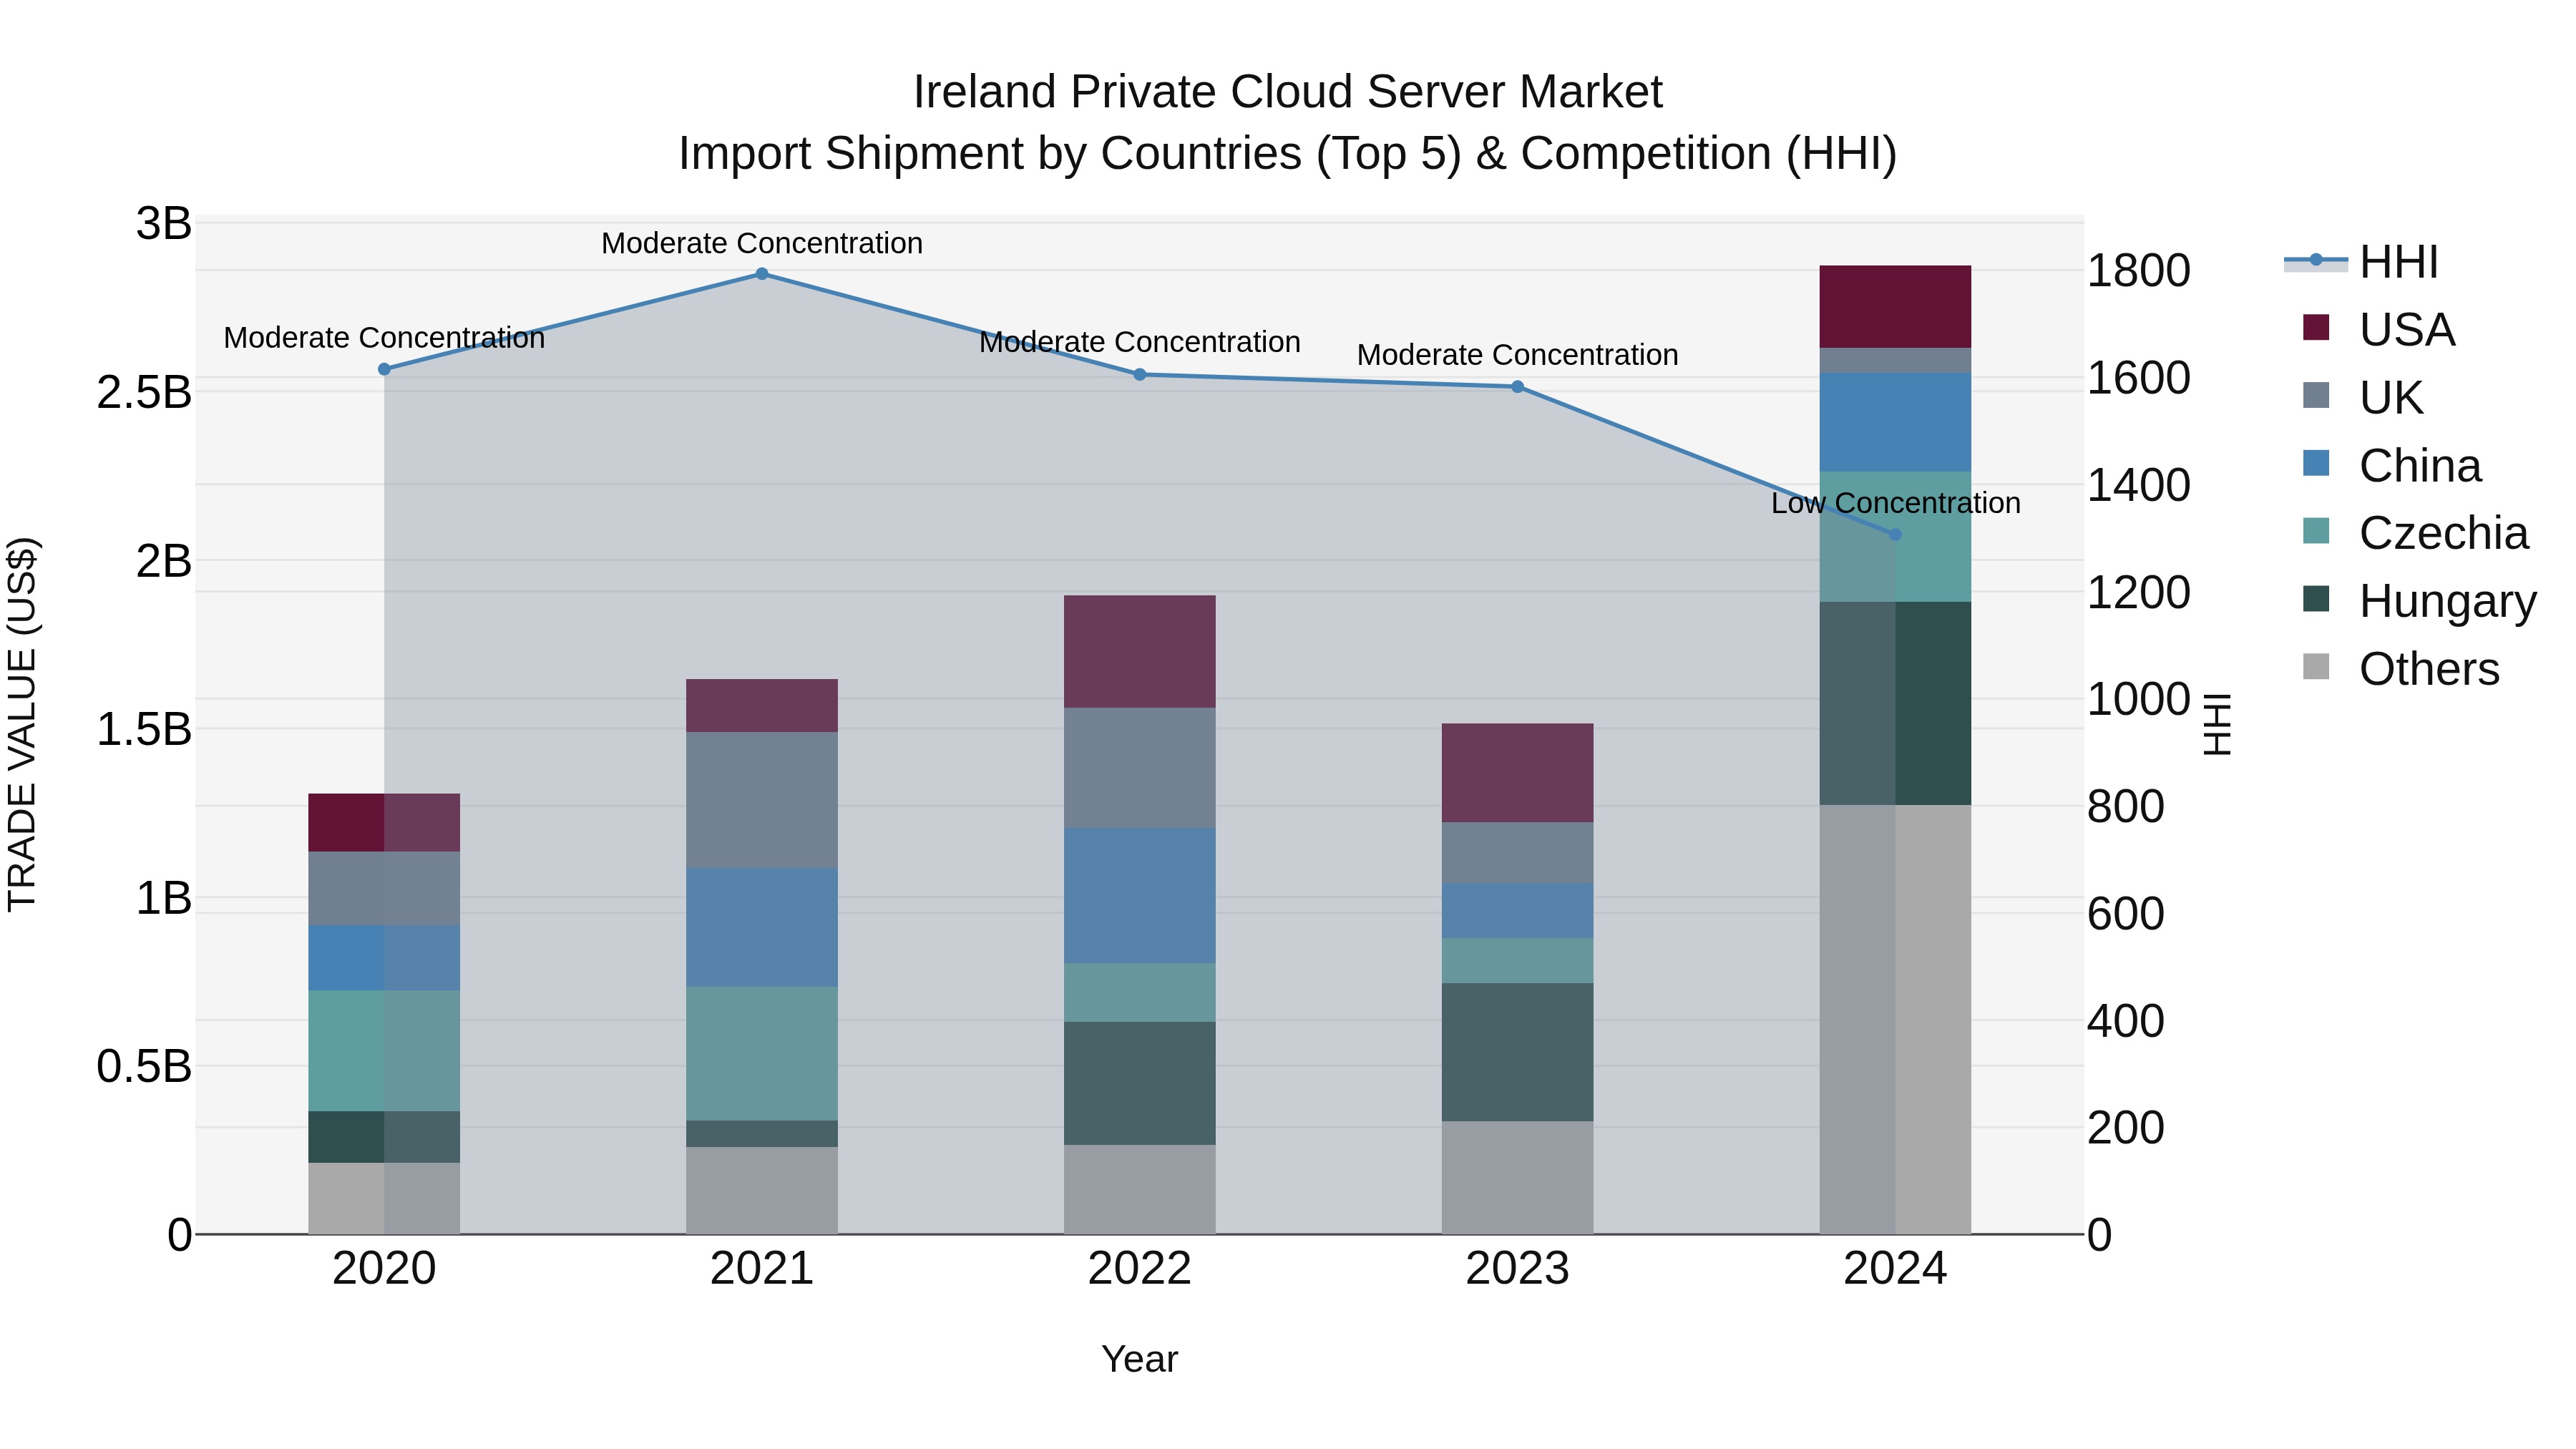Click the '1.5B' left axis tick
The width and height of the screenshot is (2576, 1449).
(144, 729)
